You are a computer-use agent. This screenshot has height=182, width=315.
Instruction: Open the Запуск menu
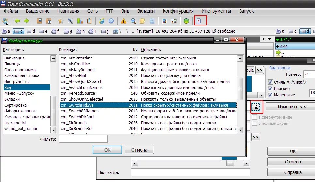(x=246, y=11)
